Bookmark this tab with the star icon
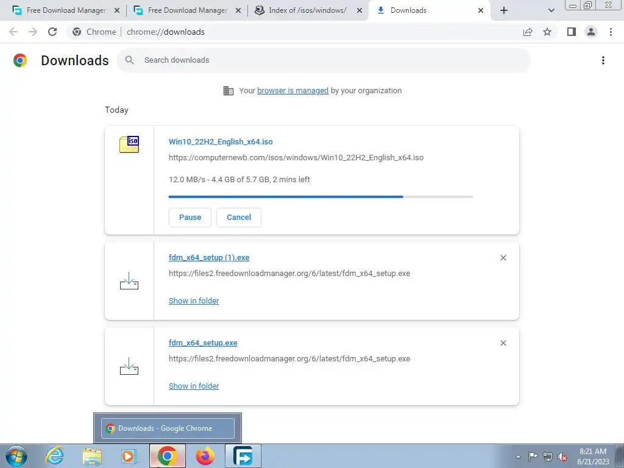Viewport: 624px width, 468px height. [547, 32]
